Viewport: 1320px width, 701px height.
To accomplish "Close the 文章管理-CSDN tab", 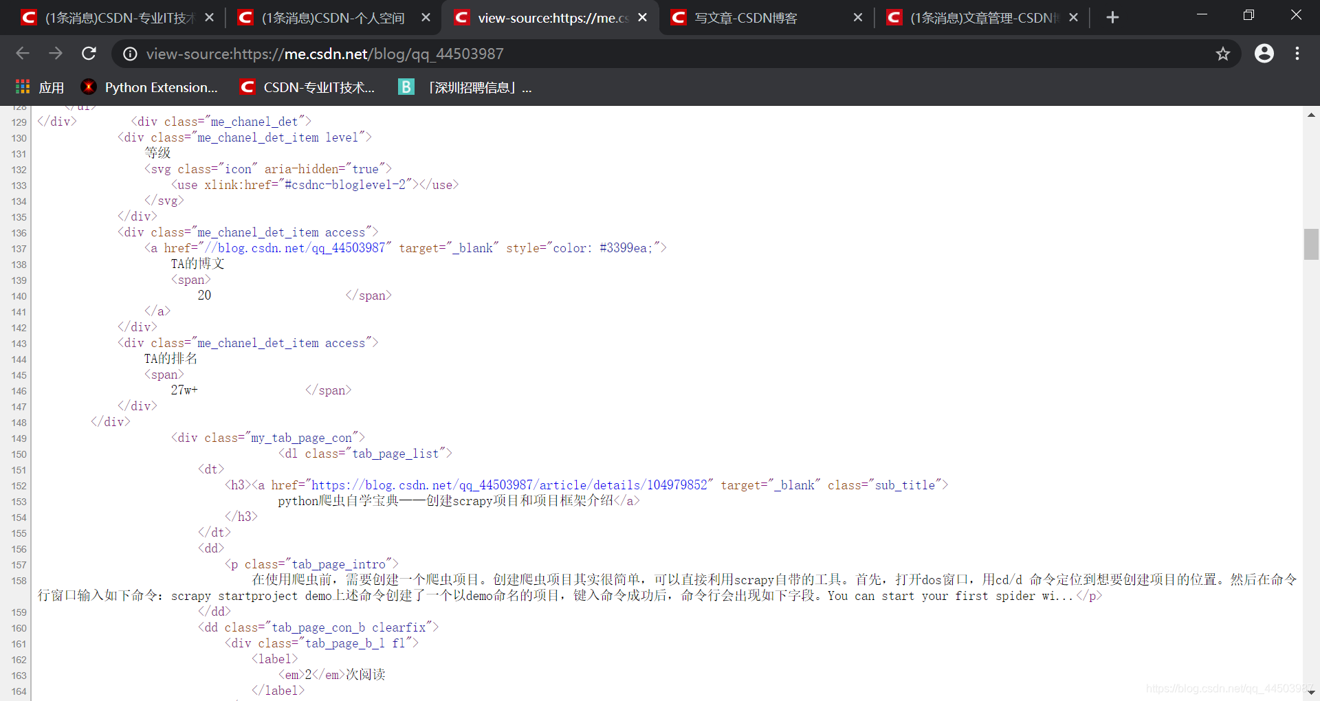I will [x=1074, y=18].
